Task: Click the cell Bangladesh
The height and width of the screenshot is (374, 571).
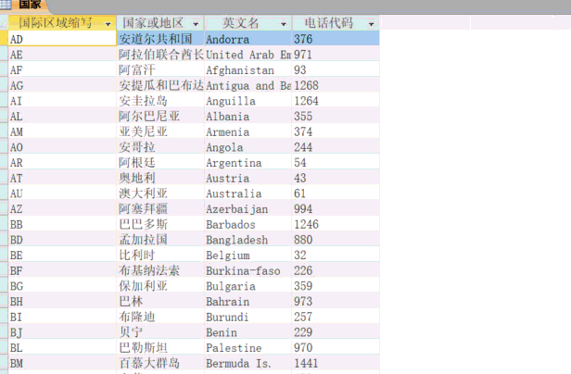Action: coord(248,240)
